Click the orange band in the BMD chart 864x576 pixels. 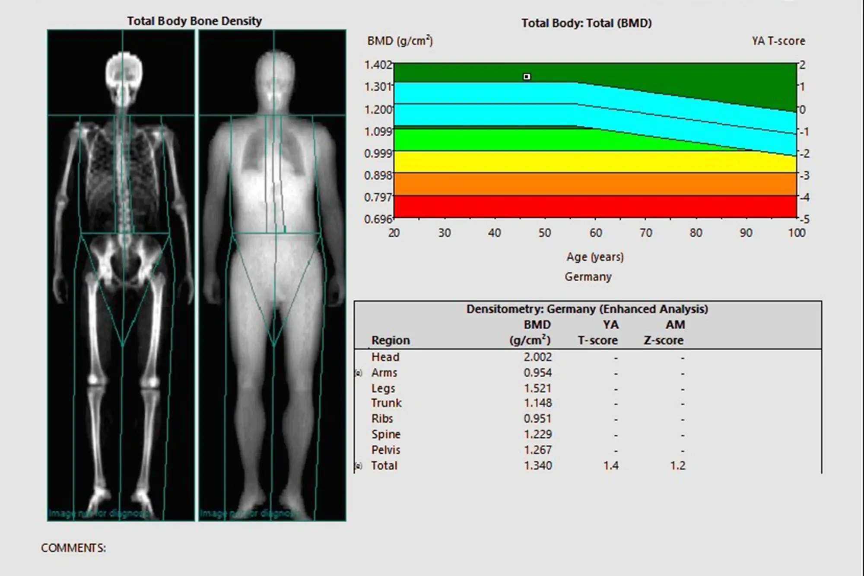(x=594, y=184)
